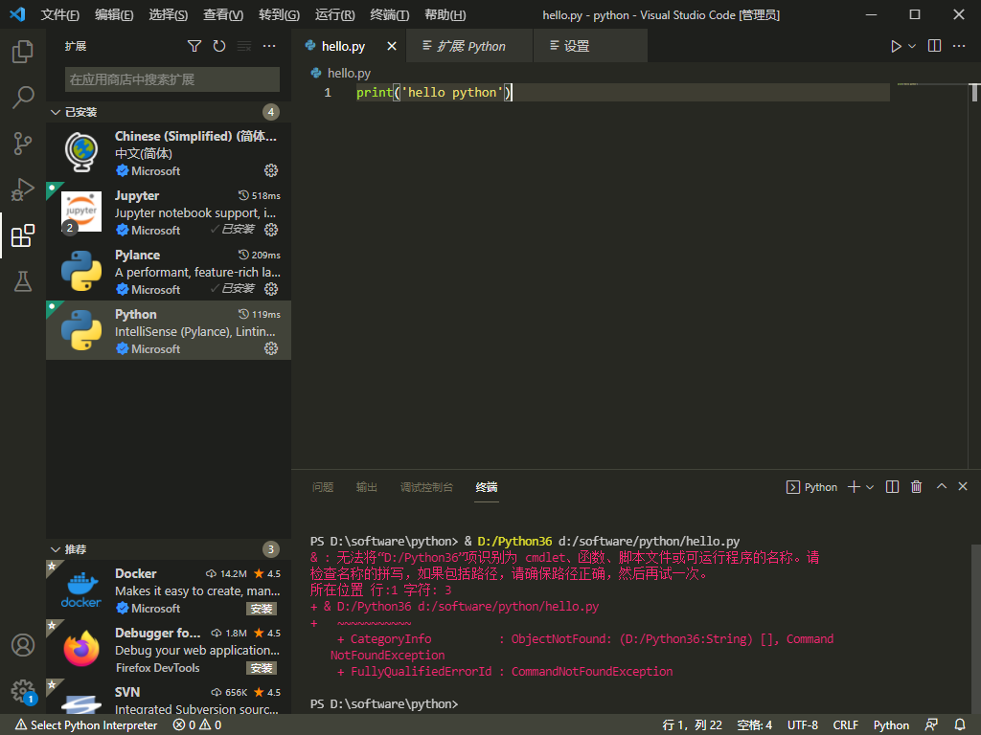Select the Pylance extension in list
Screen dimensions: 981x735
(x=169, y=271)
